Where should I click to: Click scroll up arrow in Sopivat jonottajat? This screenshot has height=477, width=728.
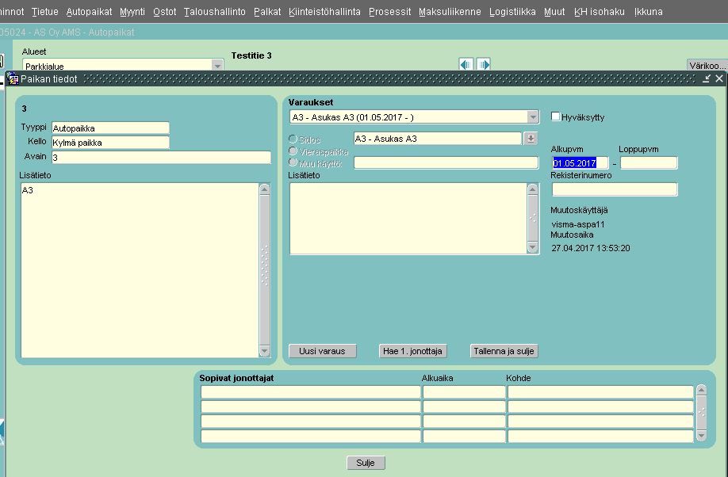(701, 390)
